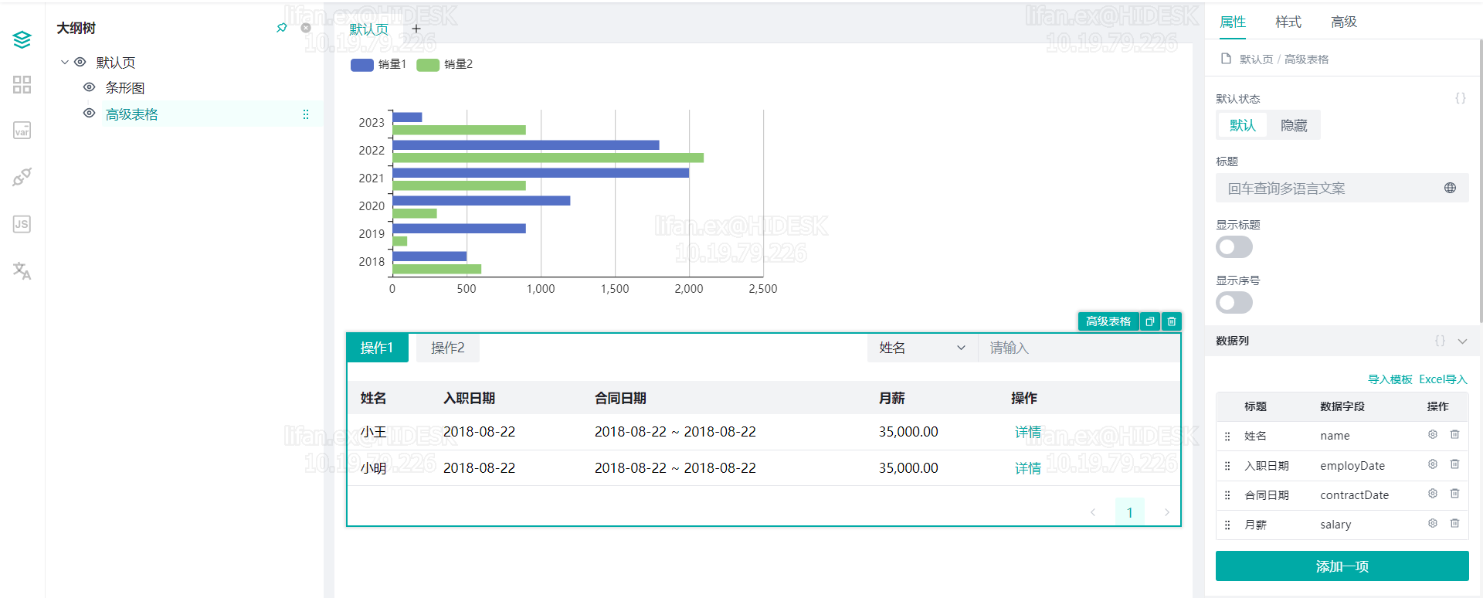Open the JS script panel icon
This screenshot has height=598, width=1483.
(22, 224)
